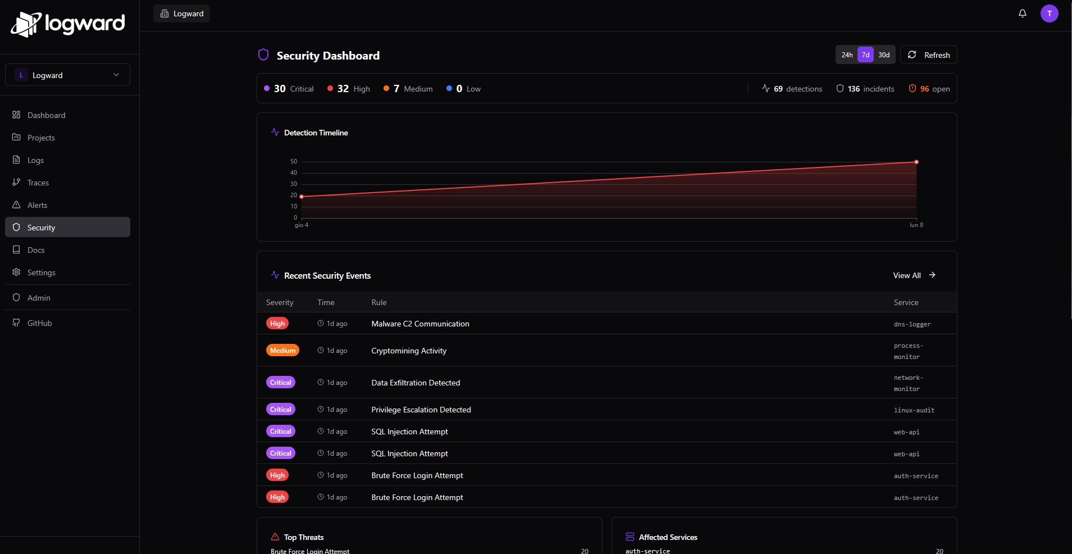
Task: Click the GitHub icon in the sidebar
Action: point(17,323)
